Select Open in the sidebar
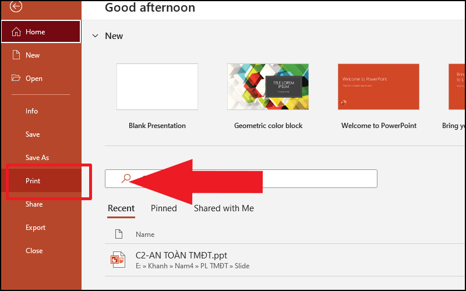Viewport: 466px width, 291px height. pos(41,79)
